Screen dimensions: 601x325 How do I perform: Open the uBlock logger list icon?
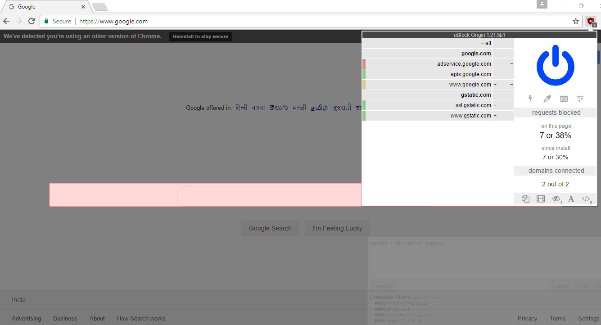(564, 99)
